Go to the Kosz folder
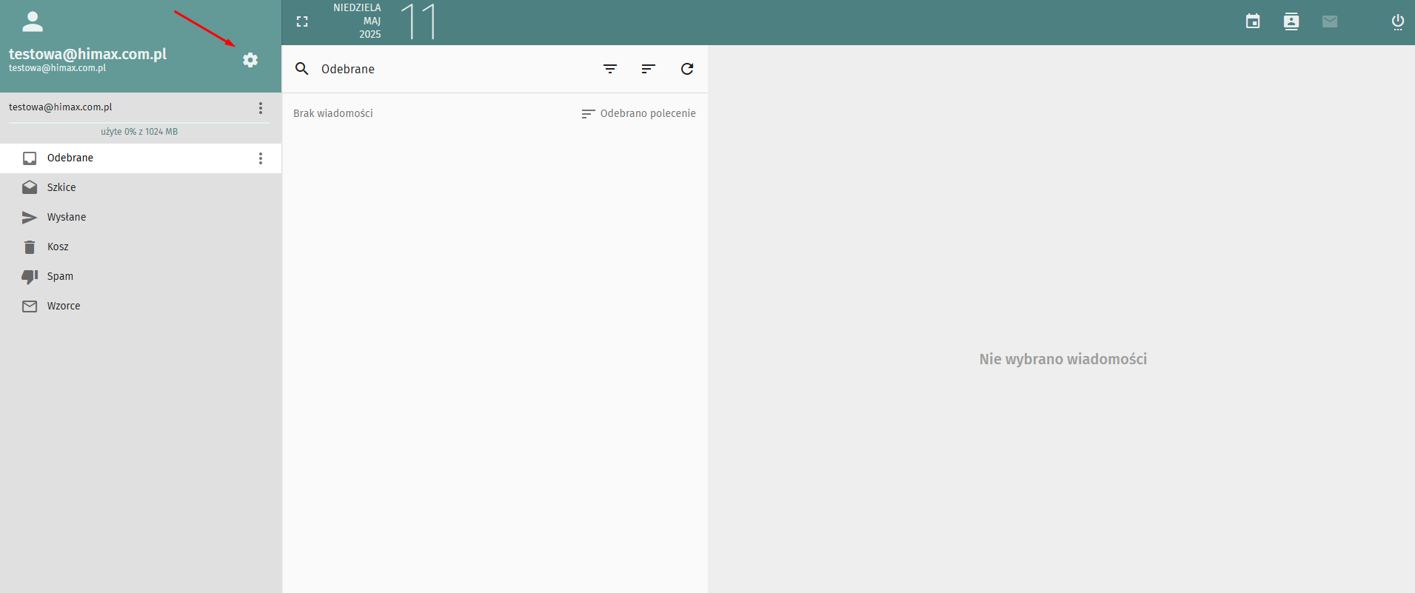The image size is (1415, 593). click(58, 247)
